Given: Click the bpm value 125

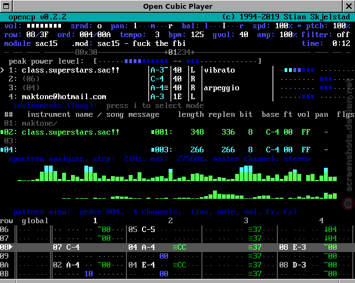Looking at the screenshot, I should coord(197,34).
